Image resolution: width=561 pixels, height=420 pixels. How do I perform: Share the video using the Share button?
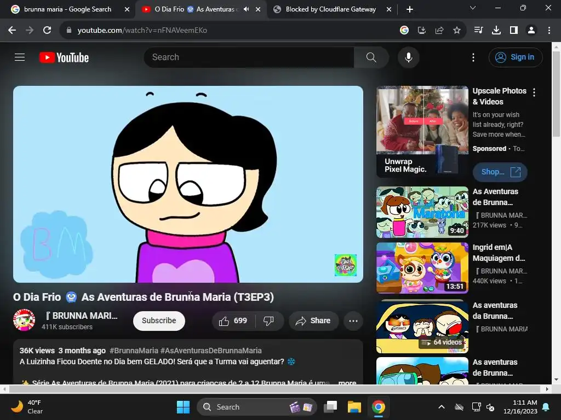tap(313, 320)
